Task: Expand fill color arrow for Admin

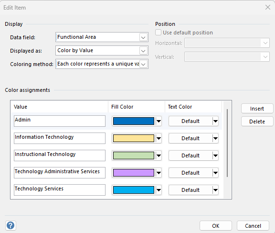Action: pyautogui.click(x=159, y=121)
